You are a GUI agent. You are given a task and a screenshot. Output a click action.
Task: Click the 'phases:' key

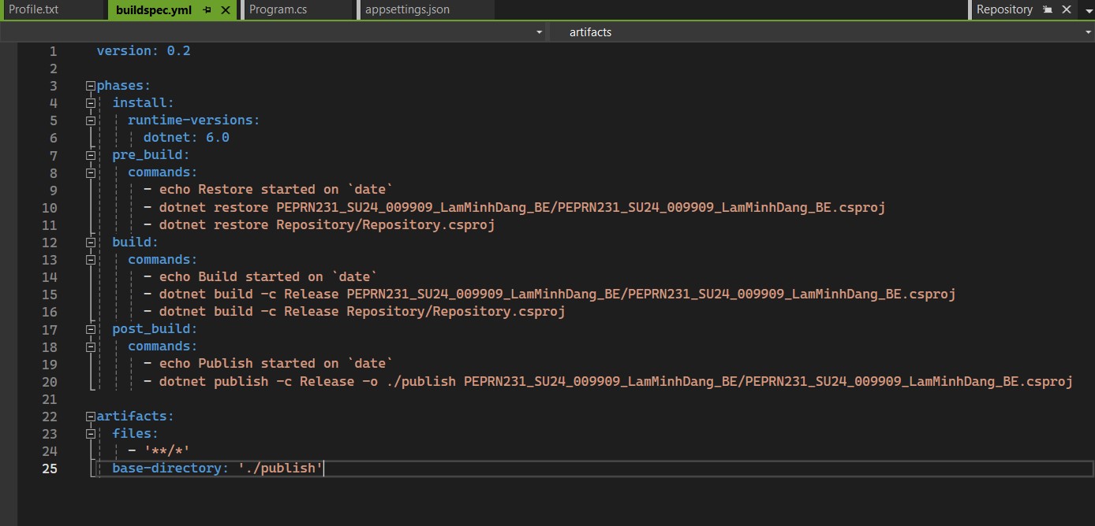pyautogui.click(x=123, y=86)
